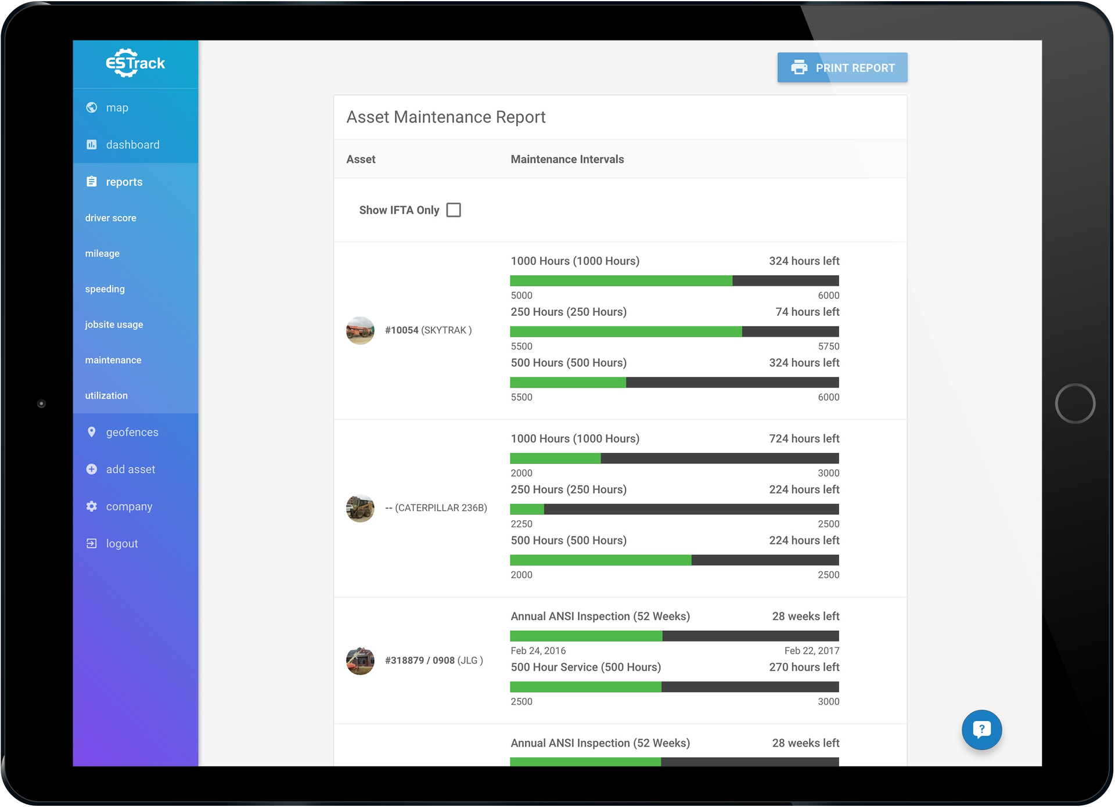This screenshot has width=1115, height=807.
Task: Open driver score report
Action: [111, 218]
